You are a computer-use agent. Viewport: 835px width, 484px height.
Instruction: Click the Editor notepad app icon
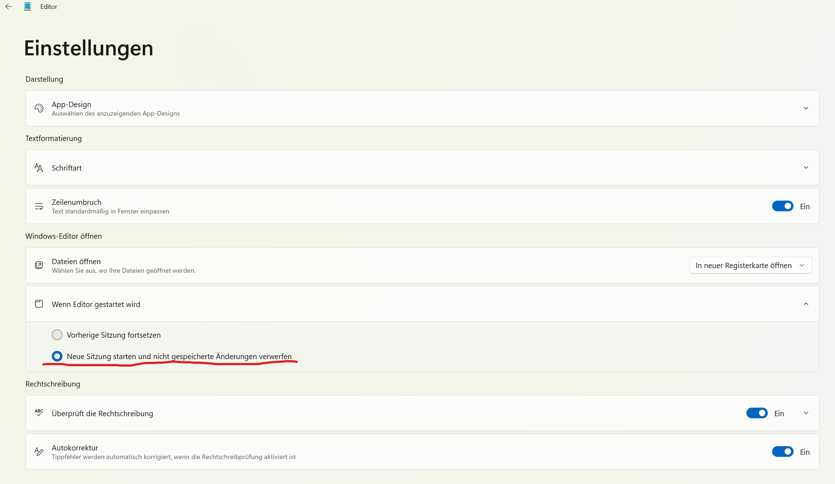[27, 6]
